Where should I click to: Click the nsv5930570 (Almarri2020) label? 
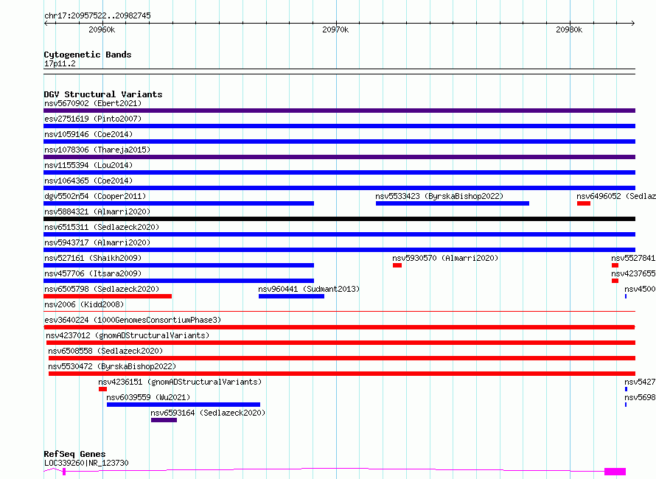click(445, 258)
